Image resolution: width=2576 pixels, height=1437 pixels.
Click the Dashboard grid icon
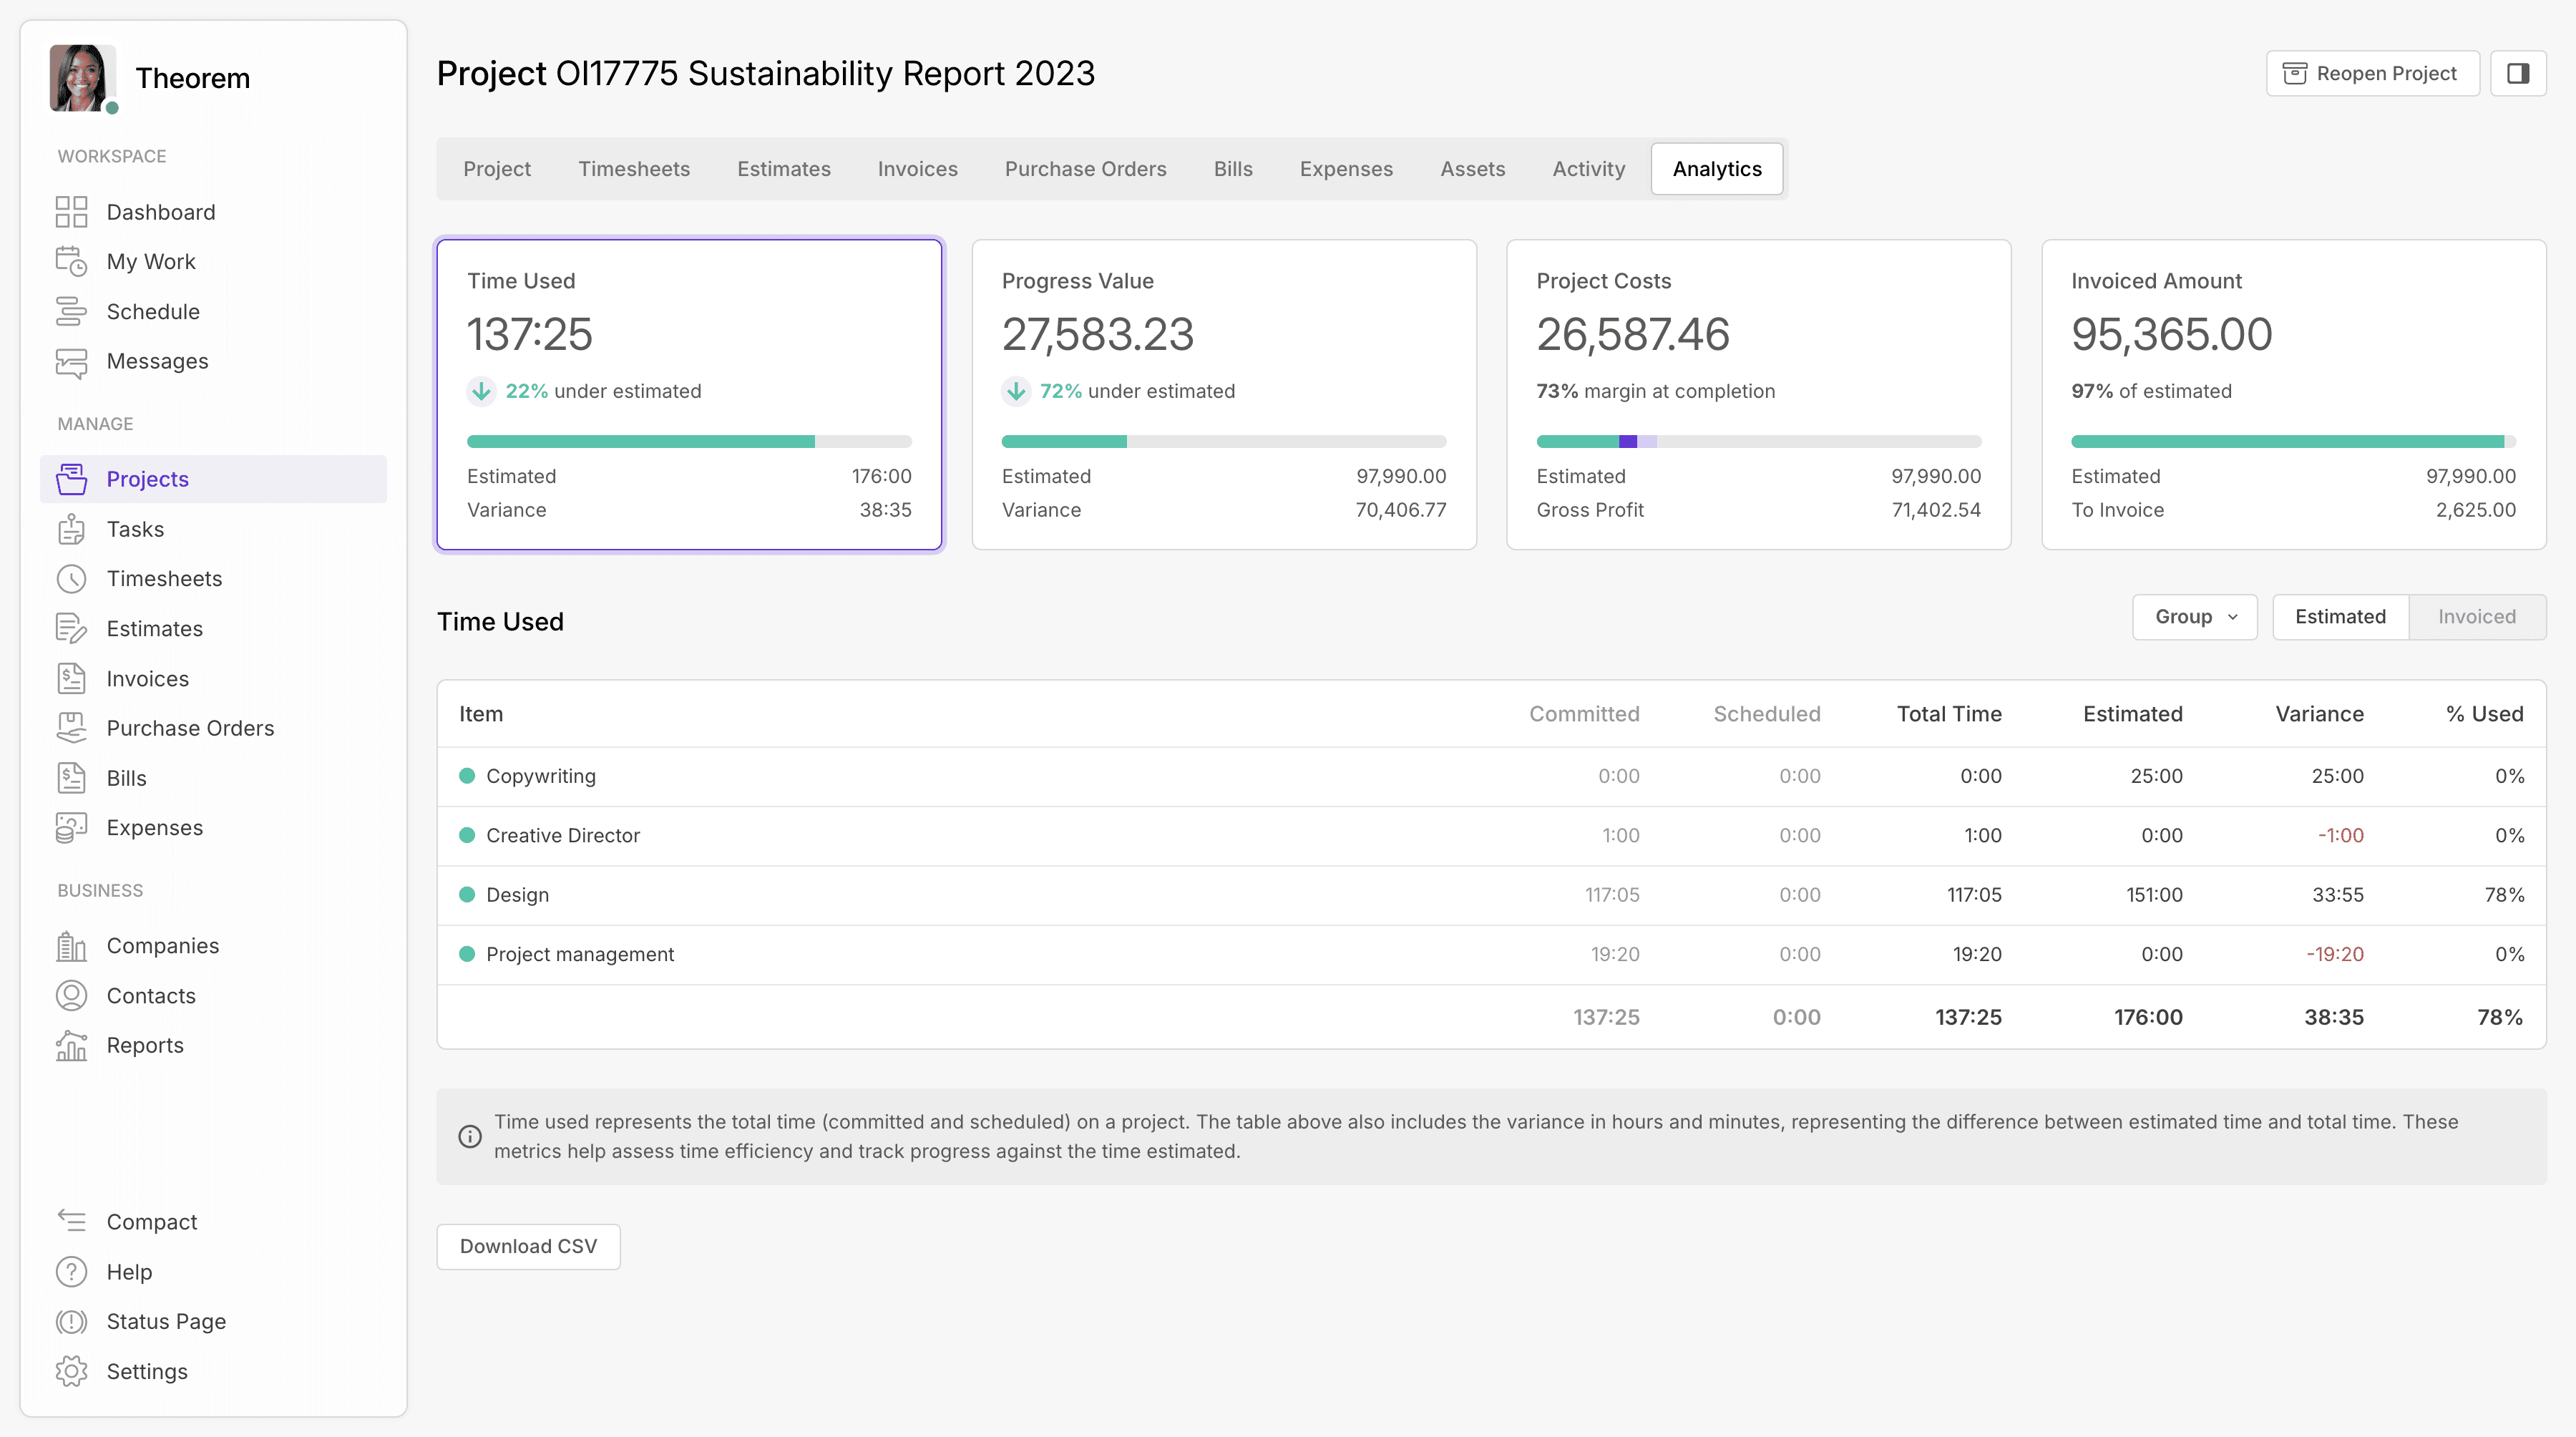click(x=71, y=212)
